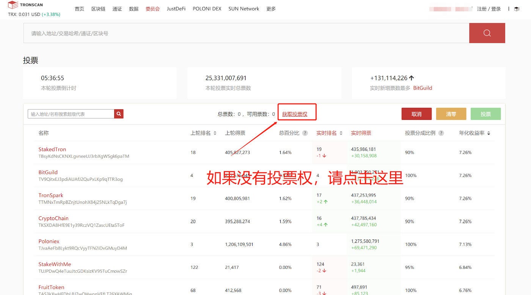
Task: Click the countdown value 05:36:55
Action: pyautogui.click(x=52, y=78)
